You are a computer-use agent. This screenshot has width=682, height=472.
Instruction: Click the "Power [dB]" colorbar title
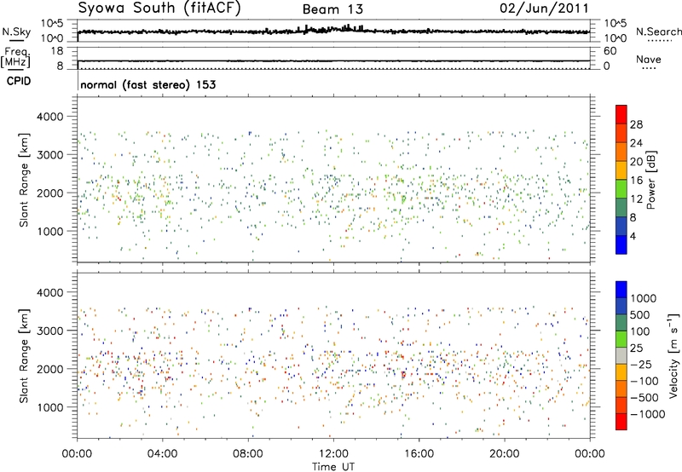tap(650, 180)
